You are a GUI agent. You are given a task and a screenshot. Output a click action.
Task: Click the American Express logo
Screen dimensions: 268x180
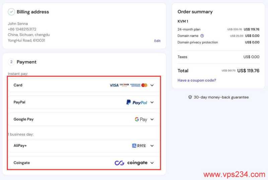(x=135, y=85)
